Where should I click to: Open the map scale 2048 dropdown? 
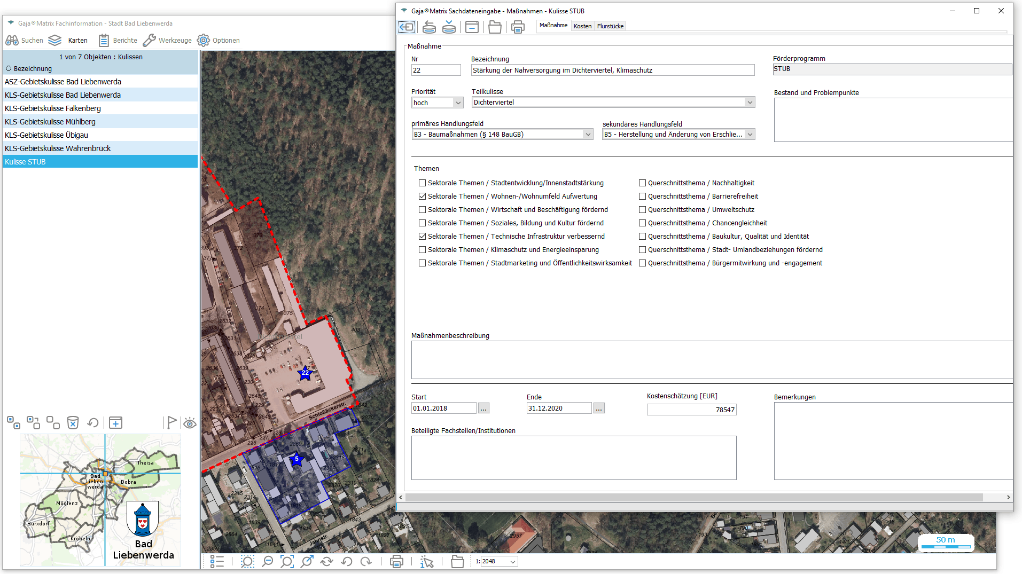[x=513, y=562]
